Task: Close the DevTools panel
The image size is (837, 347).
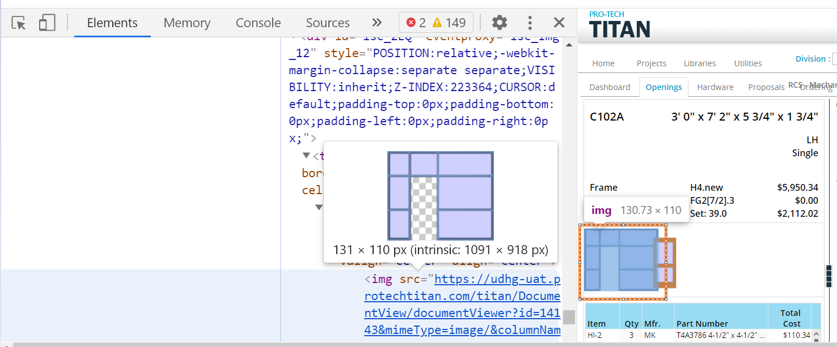Action: (559, 23)
